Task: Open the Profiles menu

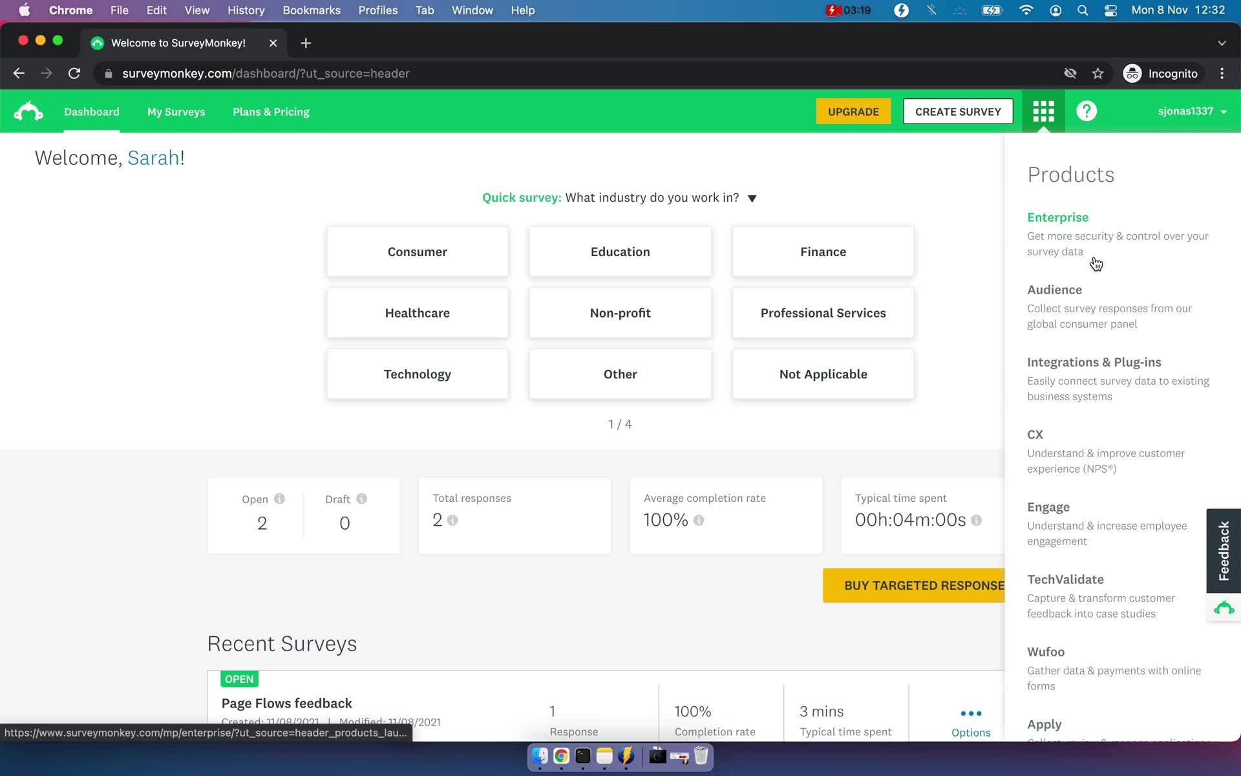Action: 378,10
